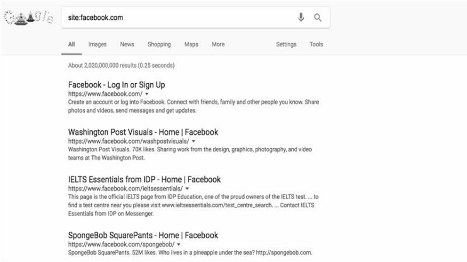Activate voice search microphone icon
This screenshot has width=467, height=262.
point(301,17)
